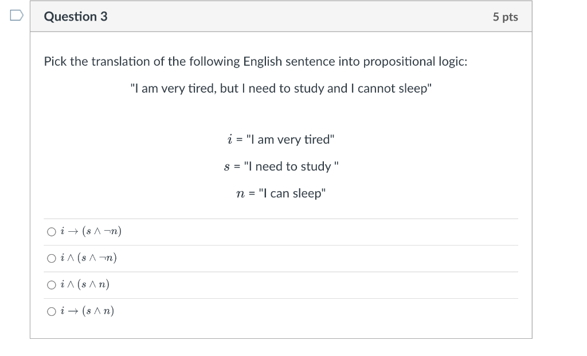This screenshot has width=587, height=356.
Task: Select radio button for i → (s ∧ ¬n)
Action: click(52, 232)
